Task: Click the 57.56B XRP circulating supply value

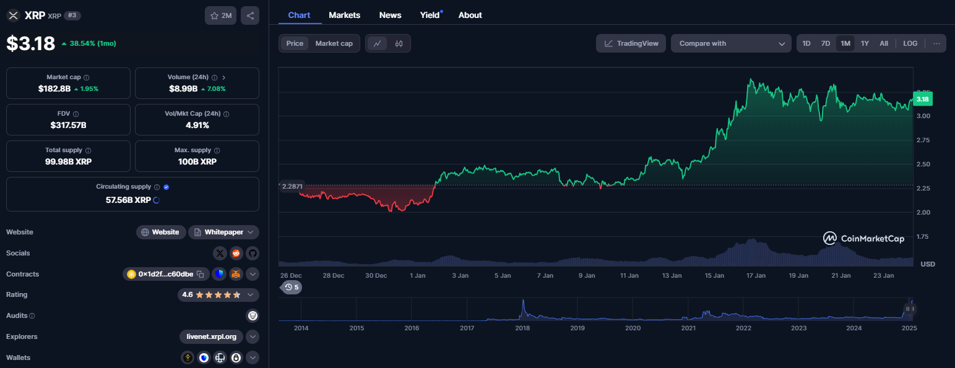Action: 128,200
